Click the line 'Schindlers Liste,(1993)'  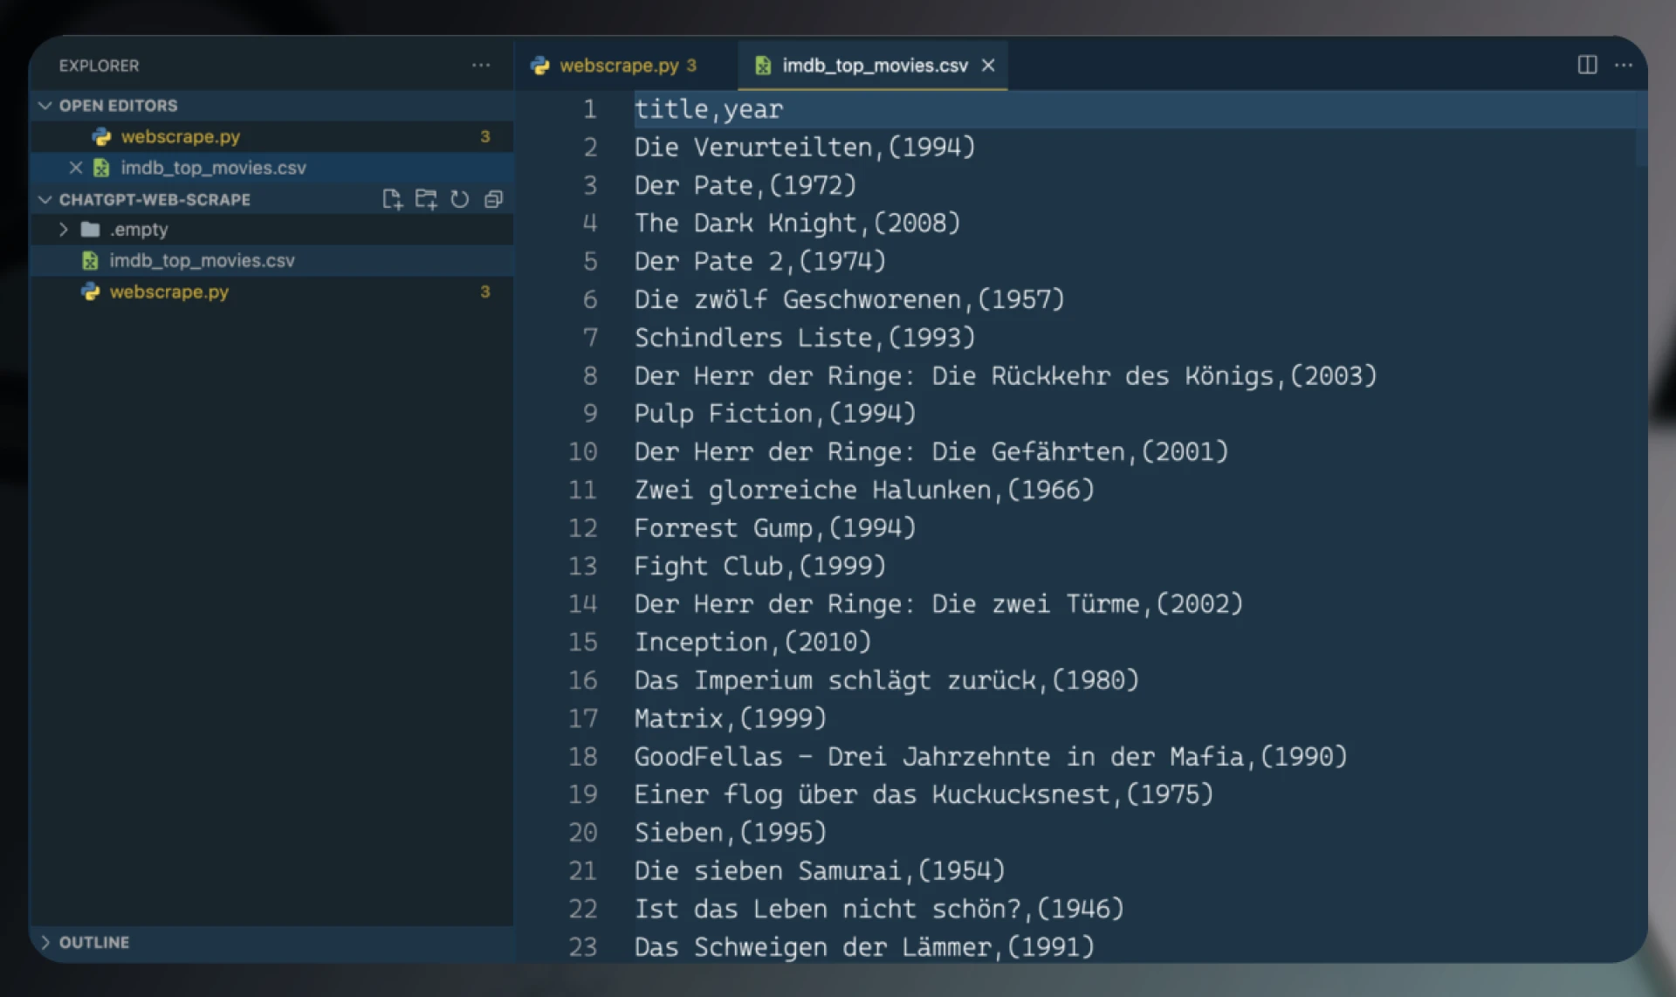tap(804, 338)
